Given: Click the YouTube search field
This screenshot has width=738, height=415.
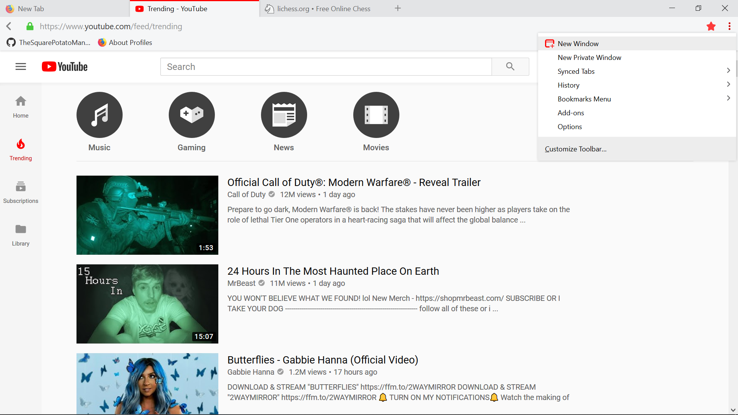Looking at the screenshot, I should pyautogui.click(x=326, y=67).
